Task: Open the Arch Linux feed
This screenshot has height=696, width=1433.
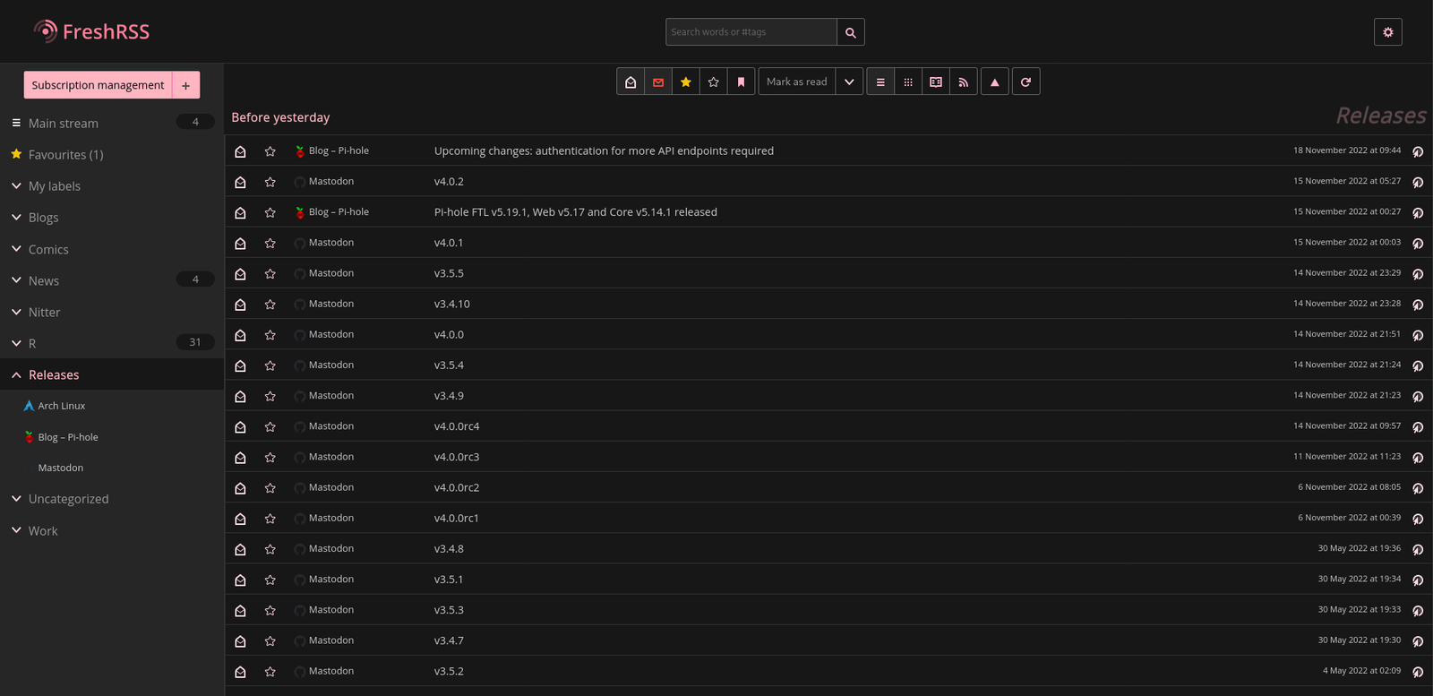Action: tap(62, 406)
